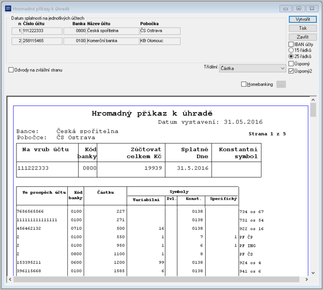Minimize the Hromadné příkazy k úhradě window

[x=286, y=8]
